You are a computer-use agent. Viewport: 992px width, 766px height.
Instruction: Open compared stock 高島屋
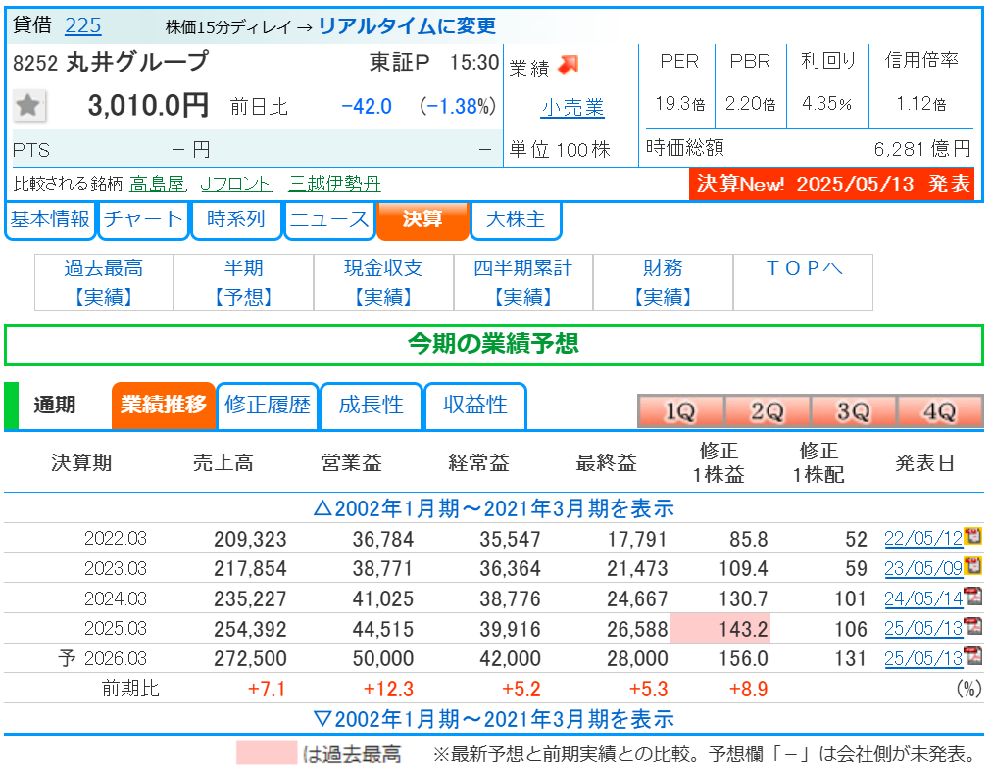click(157, 184)
